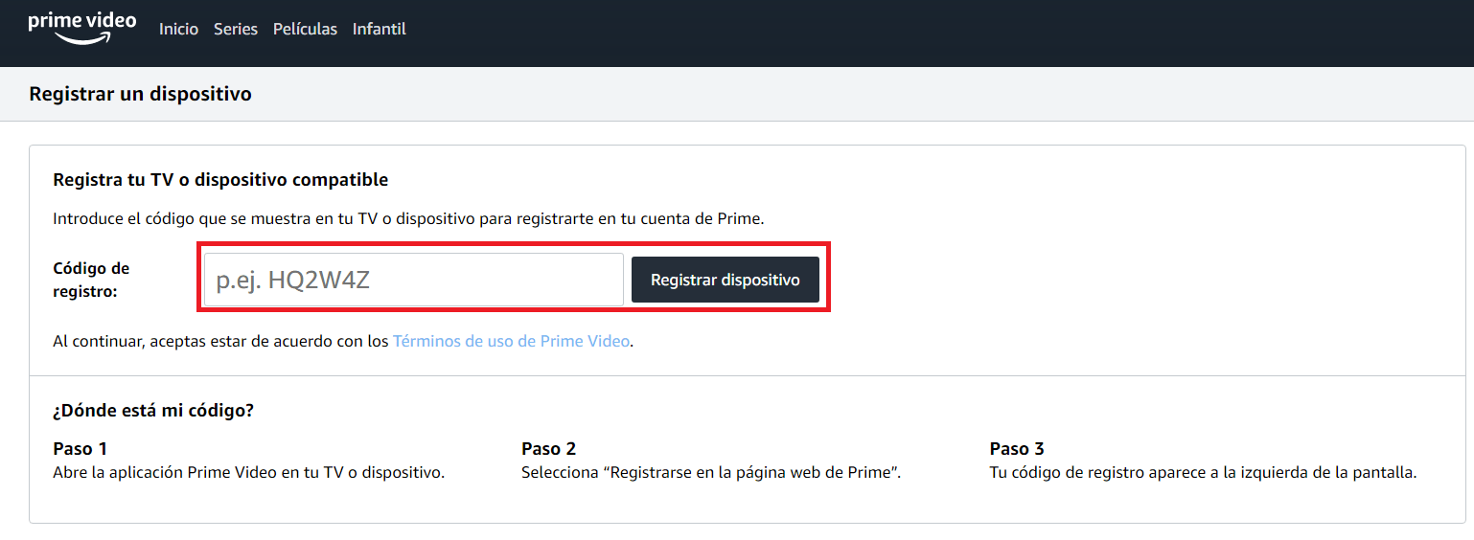Select the Paso 3 heading

click(1017, 449)
